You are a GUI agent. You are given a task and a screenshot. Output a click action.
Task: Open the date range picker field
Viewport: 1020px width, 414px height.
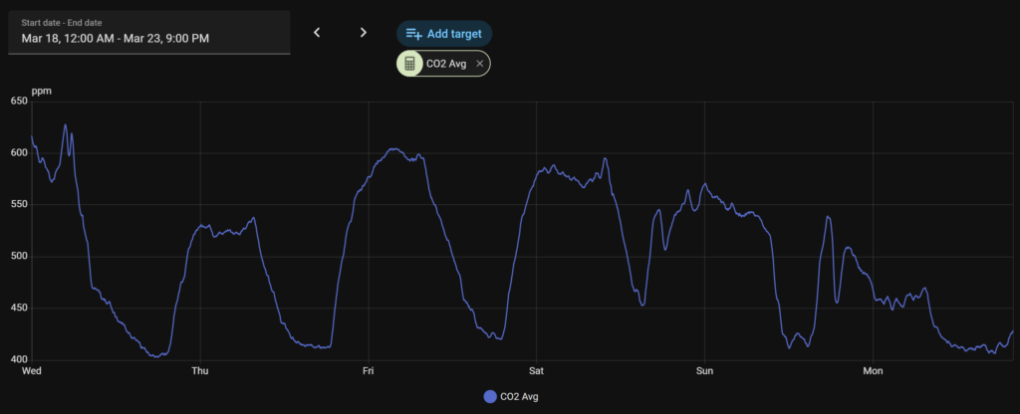click(149, 32)
